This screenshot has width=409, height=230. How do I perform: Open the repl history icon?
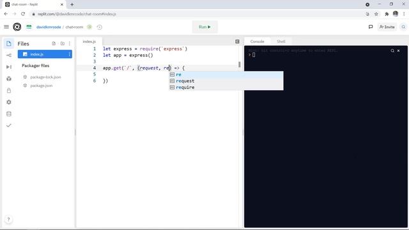pyautogui.click(x=100, y=27)
